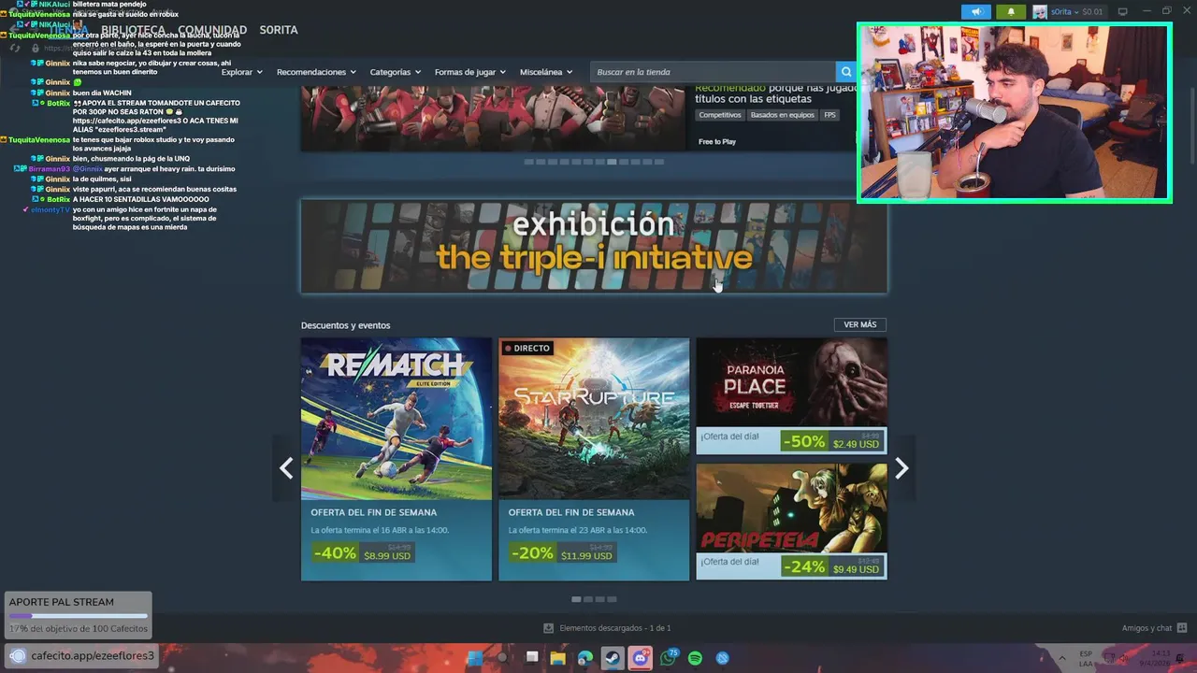Viewport: 1197px width, 673px height.
Task: Click the Aporte pal stream progress bar
Action: (x=78, y=616)
